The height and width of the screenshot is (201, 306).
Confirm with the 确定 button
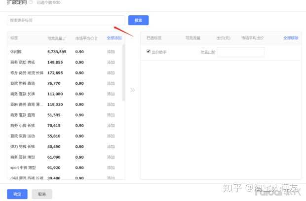click(x=17, y=194)
